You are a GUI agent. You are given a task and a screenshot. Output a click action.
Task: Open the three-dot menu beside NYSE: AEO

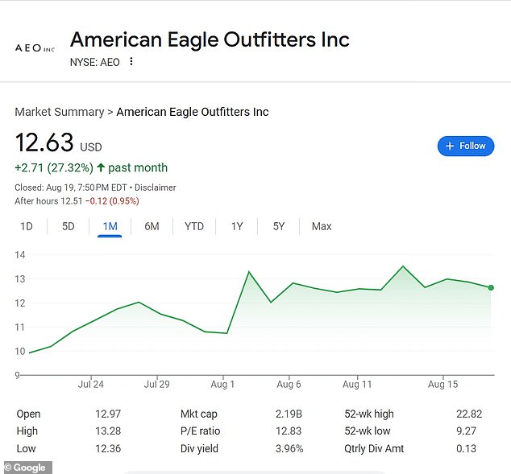131,61
